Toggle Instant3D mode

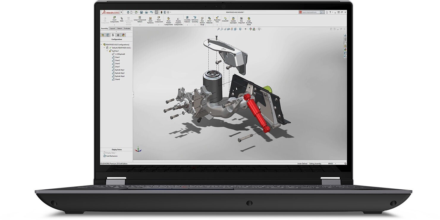225,19
